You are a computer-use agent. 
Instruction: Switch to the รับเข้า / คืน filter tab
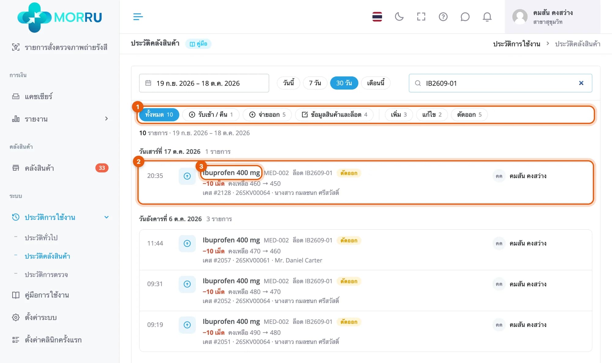tap(211, 115)
